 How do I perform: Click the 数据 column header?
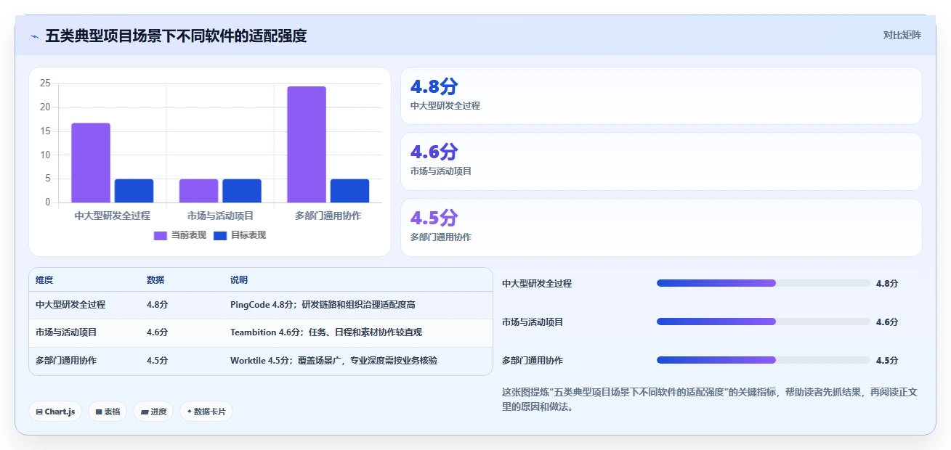(155, 280)
